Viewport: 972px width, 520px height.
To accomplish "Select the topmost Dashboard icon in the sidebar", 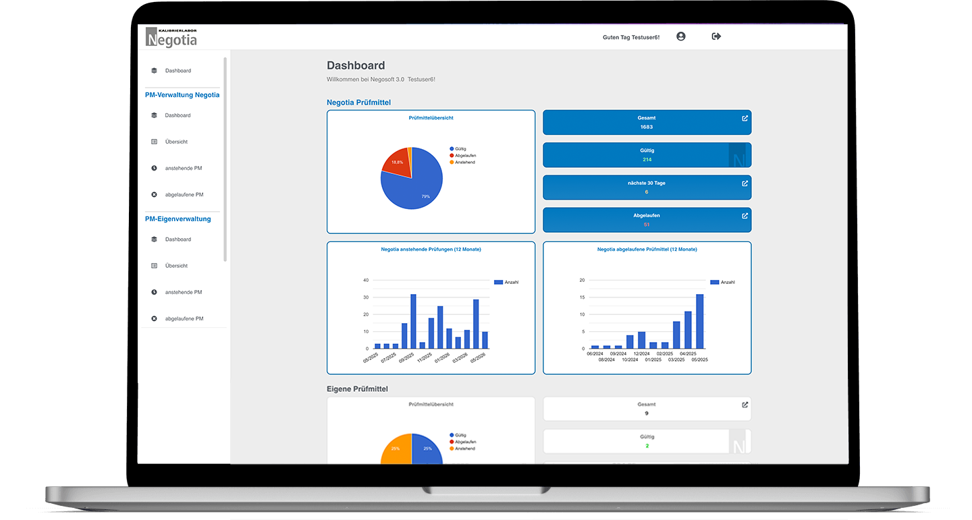I will [x=155, y=70].
